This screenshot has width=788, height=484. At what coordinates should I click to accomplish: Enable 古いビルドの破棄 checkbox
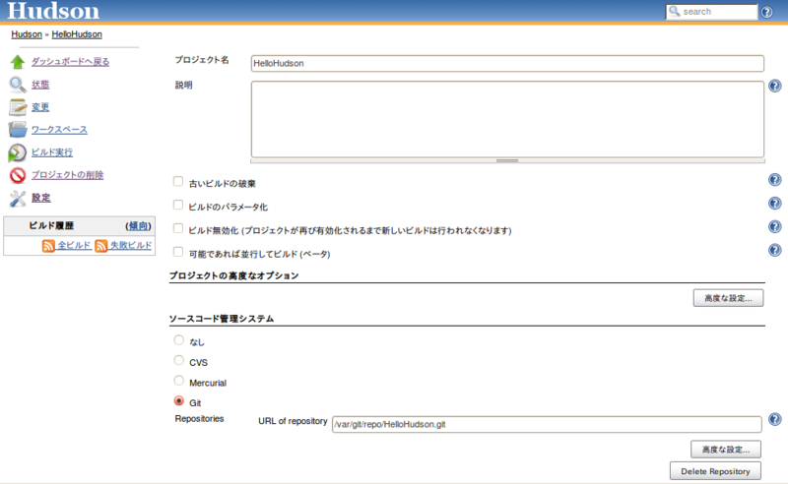point(178,181)
